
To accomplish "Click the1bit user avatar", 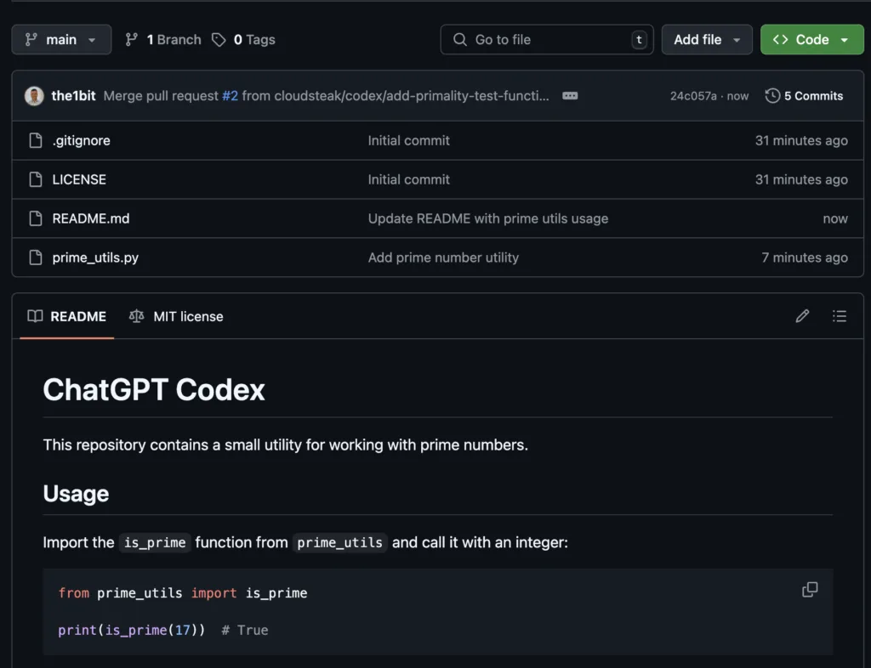I will tap(34, 96).
